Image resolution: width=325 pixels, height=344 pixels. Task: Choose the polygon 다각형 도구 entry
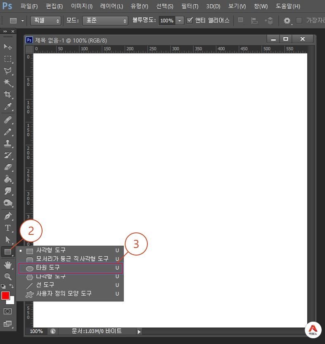(70, 277)
